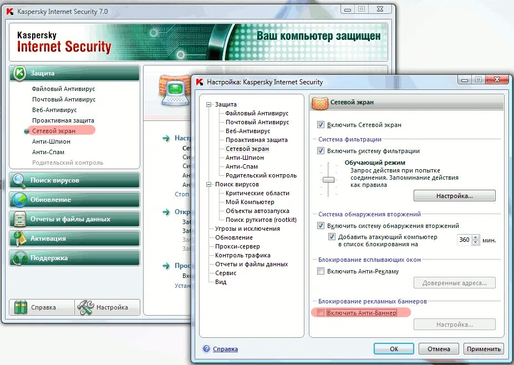This screenshot has height=365, width=514.
Task: Uncheck Добавить атакующий компьютер option
Action: point(332,237)
